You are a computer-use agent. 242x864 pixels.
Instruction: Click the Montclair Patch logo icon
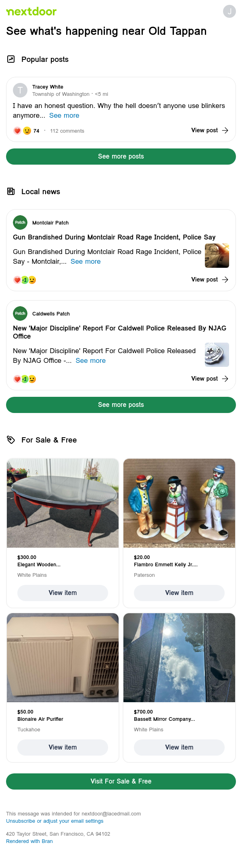point(20,222)
